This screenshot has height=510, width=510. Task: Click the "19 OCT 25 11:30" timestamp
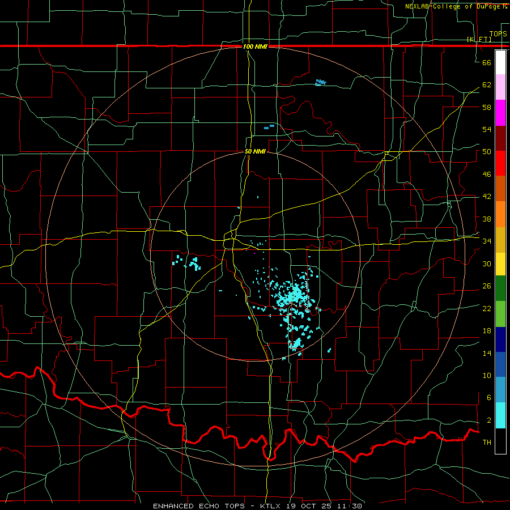[324, 506]
